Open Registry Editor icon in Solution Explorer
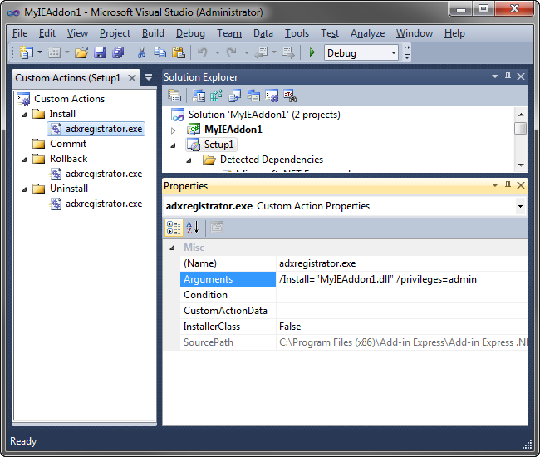This screenshot has width=540, height=457. [216, 96]
